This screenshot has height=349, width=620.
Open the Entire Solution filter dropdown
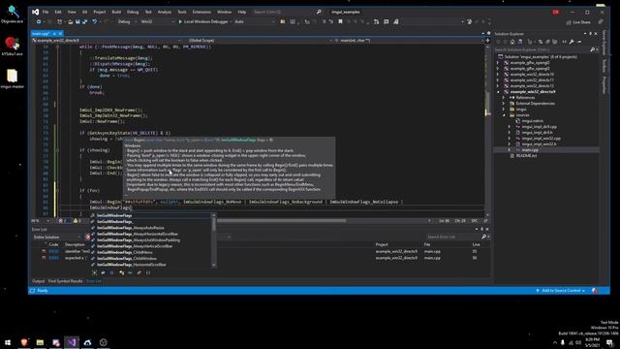pos(58,237)
